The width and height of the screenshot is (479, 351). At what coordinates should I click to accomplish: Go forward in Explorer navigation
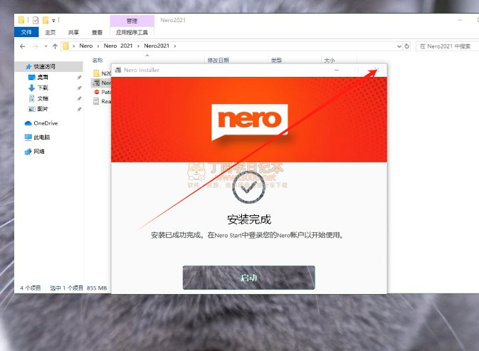(x=36, y=46)
